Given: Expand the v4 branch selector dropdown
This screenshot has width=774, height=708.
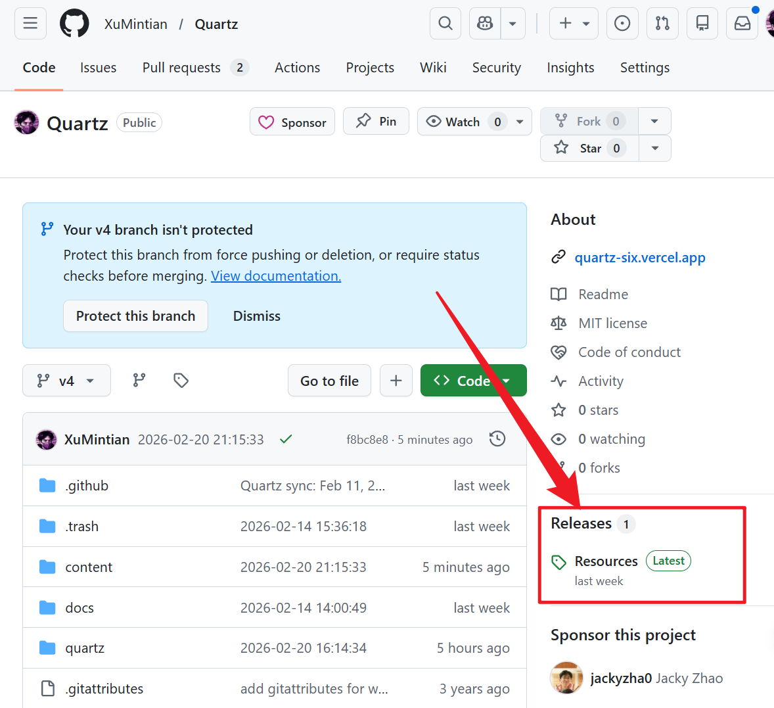Looking at the screenshot, I should point(66,381).
